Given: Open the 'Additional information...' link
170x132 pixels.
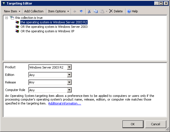Looking at the screenshot, I should 65,103.
